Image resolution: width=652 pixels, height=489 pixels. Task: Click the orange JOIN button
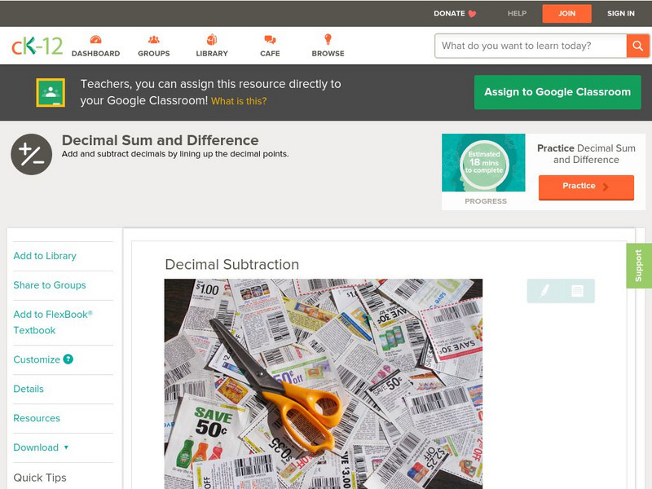coord(566,14)
